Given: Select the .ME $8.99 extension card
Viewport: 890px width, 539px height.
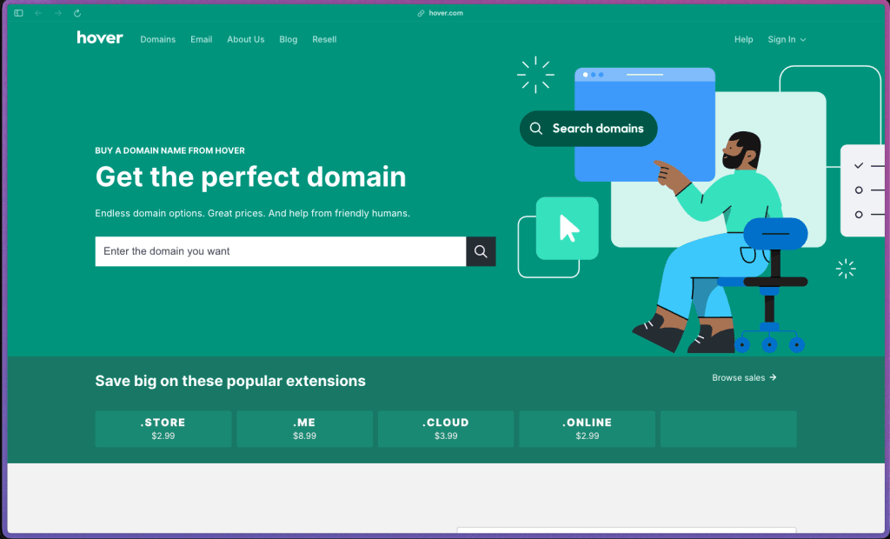Looking at the screenshot, I should click(x=305, y=429).
